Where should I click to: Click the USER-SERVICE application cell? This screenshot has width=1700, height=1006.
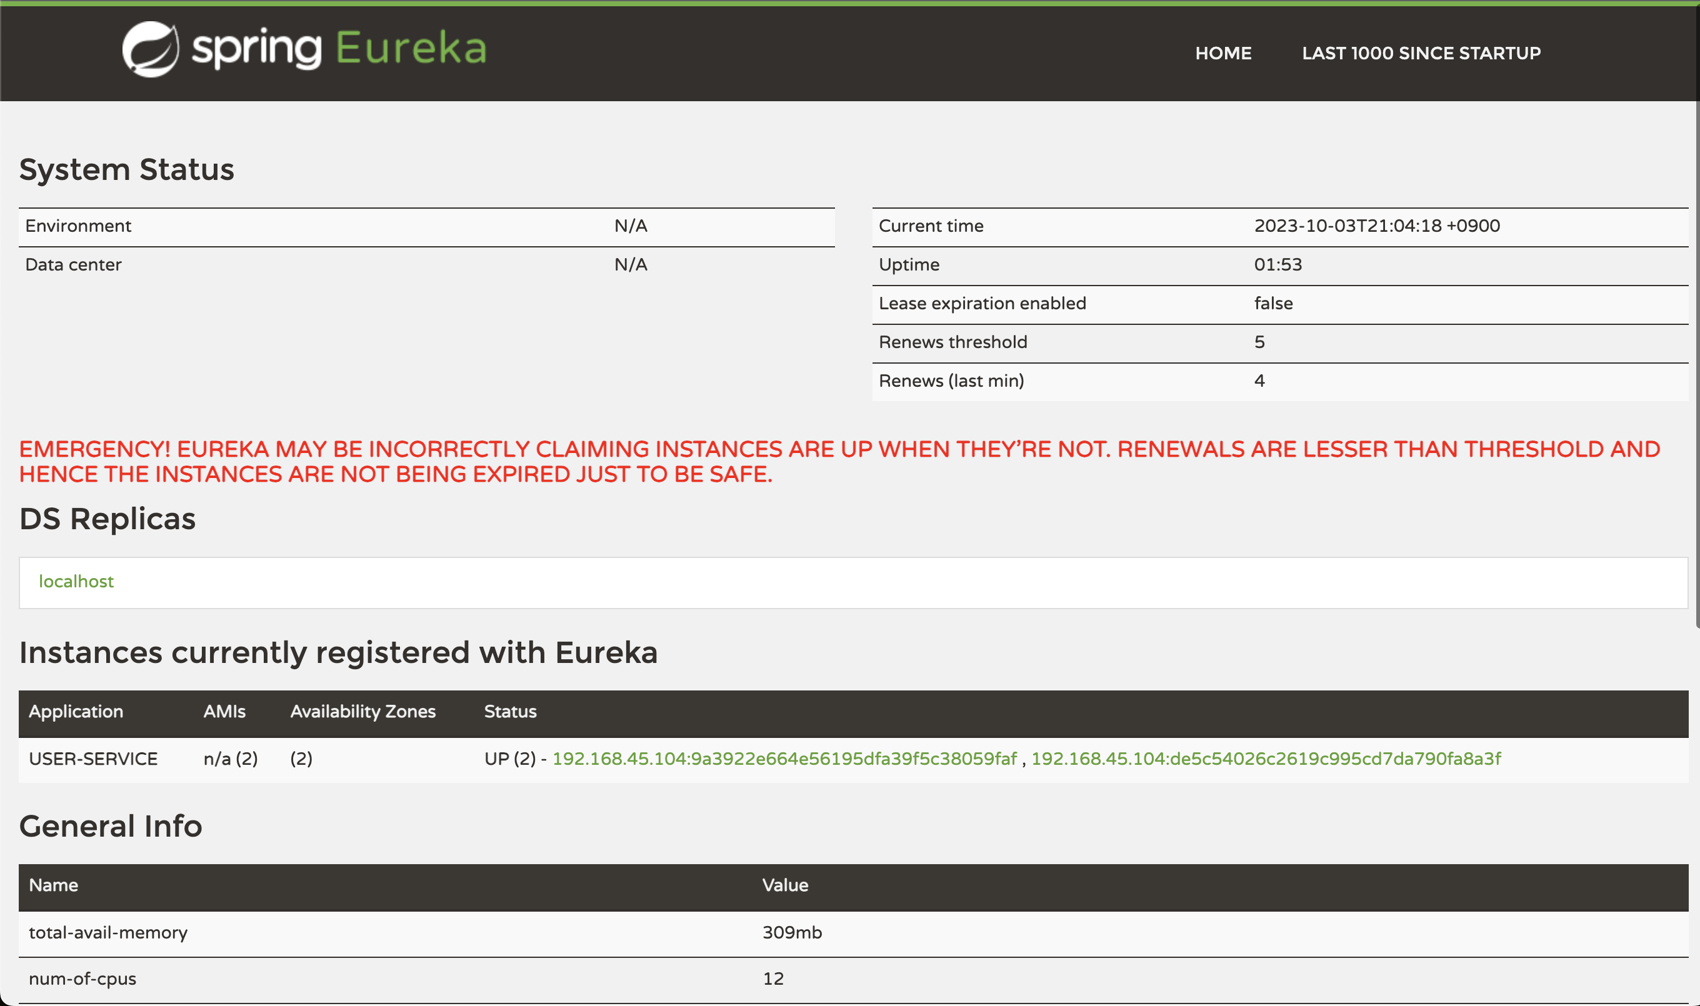pos(93,758)
